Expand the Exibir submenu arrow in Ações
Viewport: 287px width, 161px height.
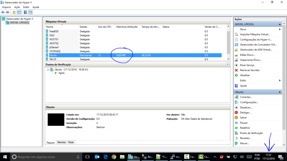[x=280, y=80]
